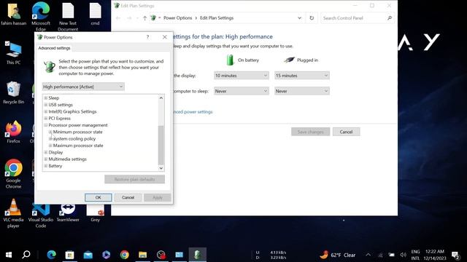Open the High performance [Active] plan dropdown
The height and width of the screenshot is (262, 467).
[83, 87]
